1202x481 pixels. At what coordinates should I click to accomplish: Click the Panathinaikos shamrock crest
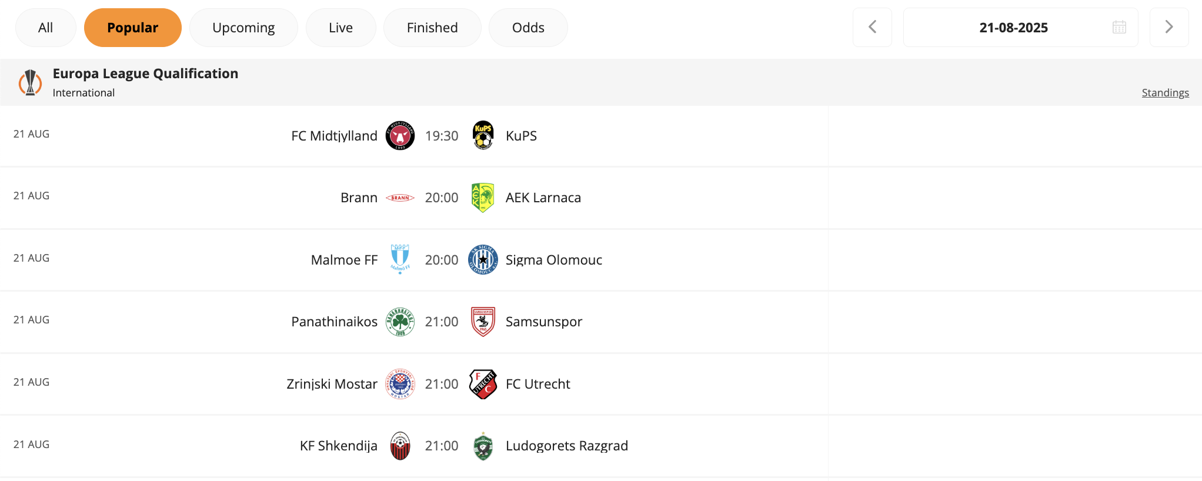tap(400, 322)
